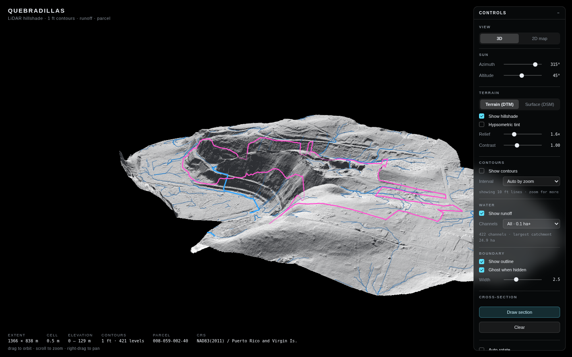
Task: Toggle the Show outline checkbox
Action: coord(482,262)
